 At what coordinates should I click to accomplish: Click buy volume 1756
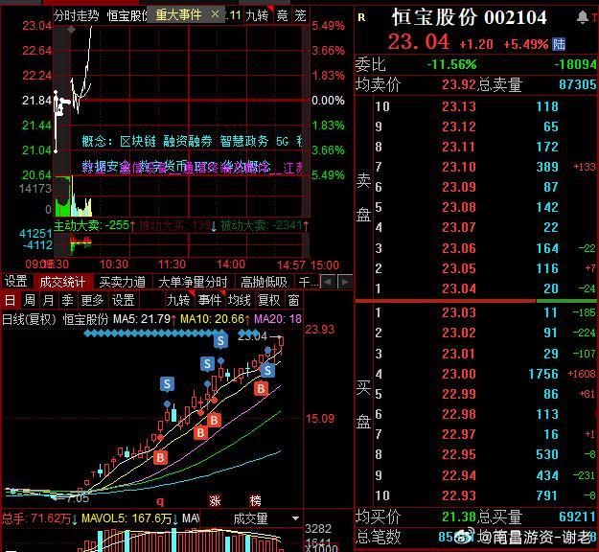(543, 374)
